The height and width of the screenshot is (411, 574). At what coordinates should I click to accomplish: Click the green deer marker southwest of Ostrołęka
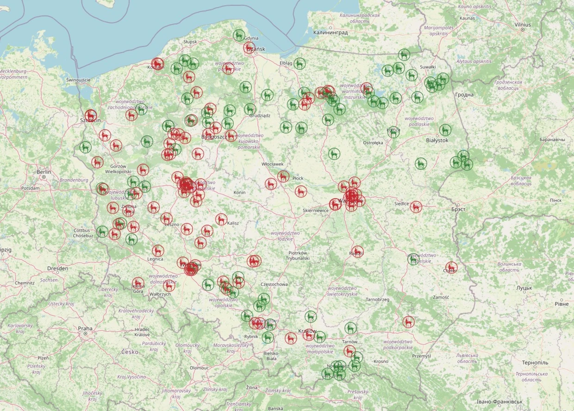pos(334,154)
